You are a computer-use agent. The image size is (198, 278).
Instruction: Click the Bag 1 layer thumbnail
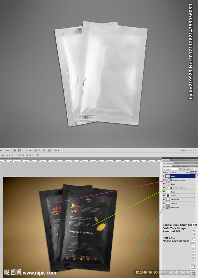[168, 192]
